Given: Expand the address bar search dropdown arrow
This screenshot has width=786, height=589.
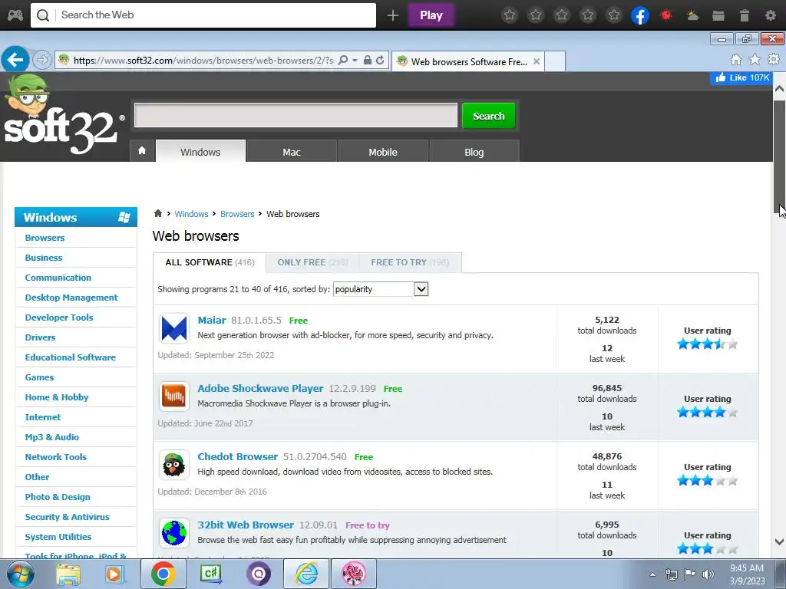Looking at the screenshot, I should (x=355, y=60).
